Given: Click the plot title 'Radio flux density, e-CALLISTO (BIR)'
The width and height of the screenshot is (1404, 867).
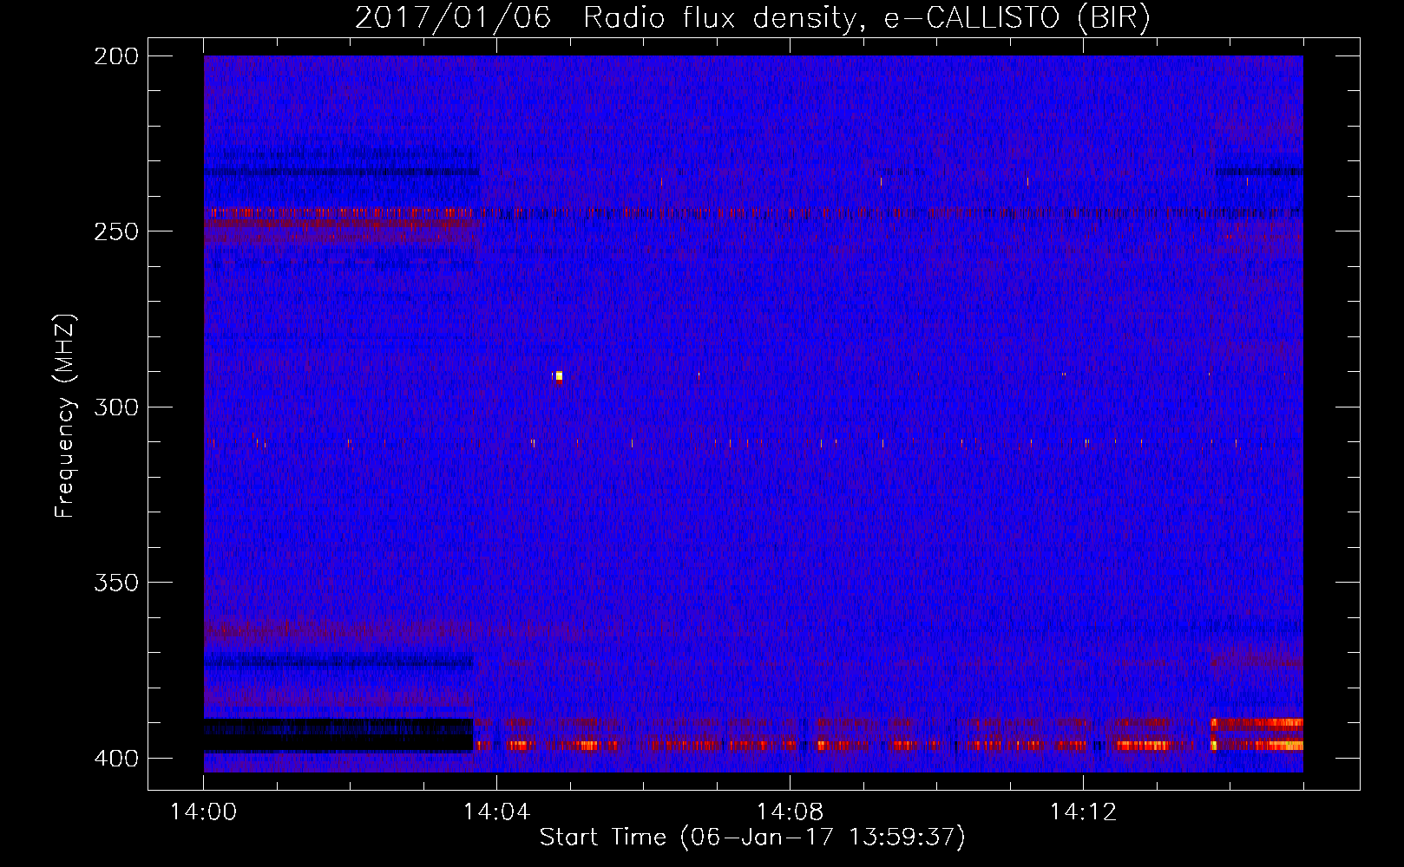Looking at the screenshot, I should coord(867,18).
